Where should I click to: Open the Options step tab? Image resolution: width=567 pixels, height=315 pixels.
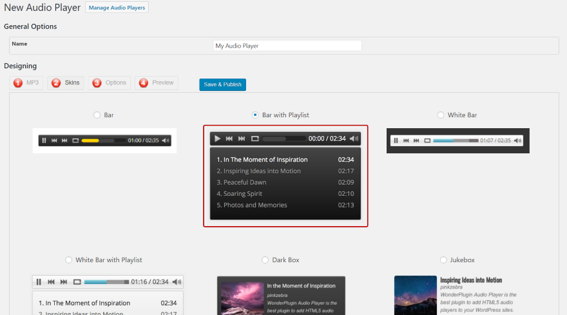pos(109,83)
